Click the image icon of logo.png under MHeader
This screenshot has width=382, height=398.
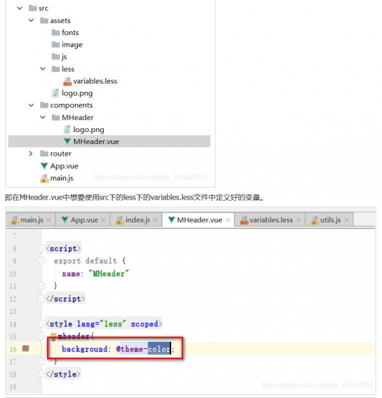point(67,129)
